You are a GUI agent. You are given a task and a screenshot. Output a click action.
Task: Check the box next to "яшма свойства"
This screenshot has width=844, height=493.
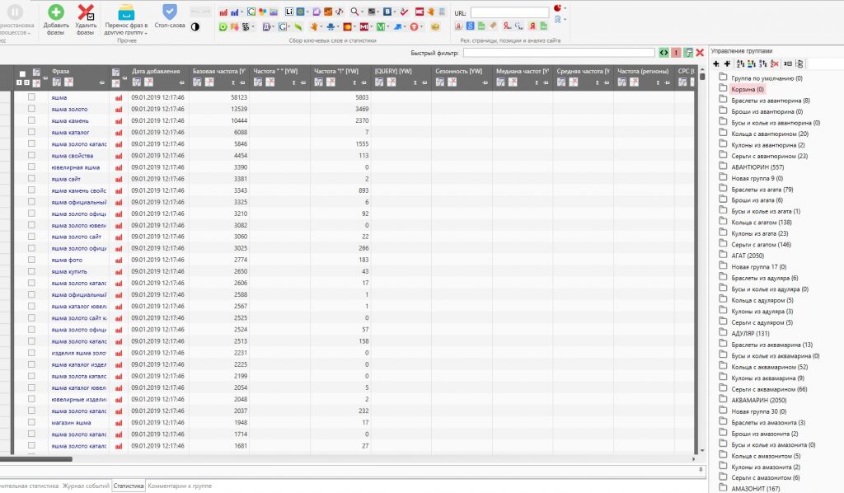31,155
